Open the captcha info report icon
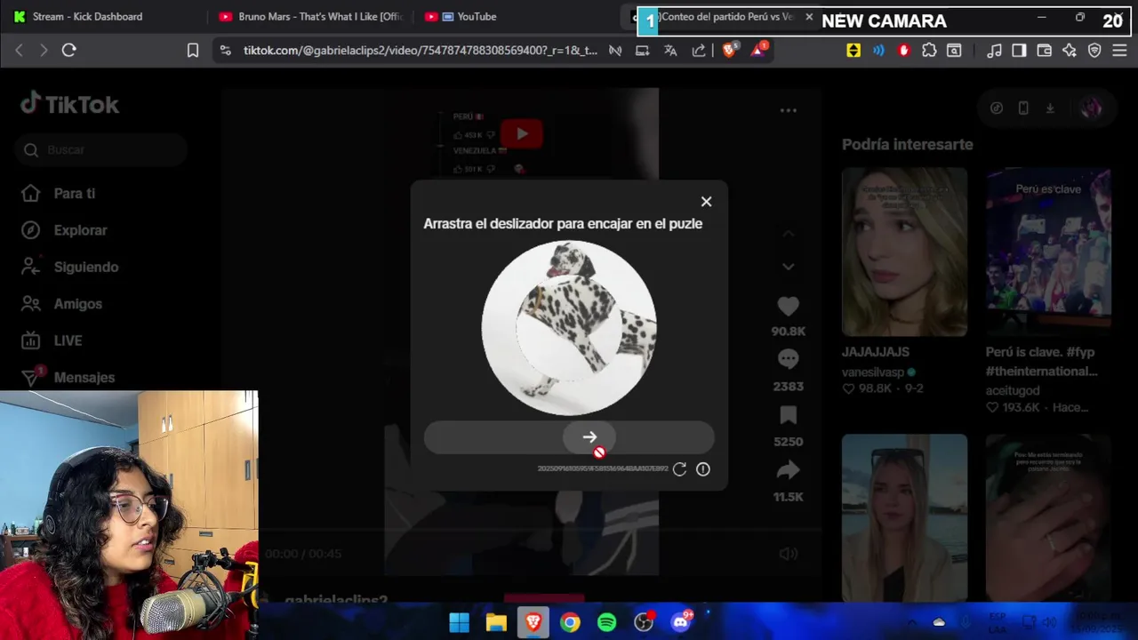Viewport: 1138px width, 640px height. pyautogui.click(x=703, y=469)
